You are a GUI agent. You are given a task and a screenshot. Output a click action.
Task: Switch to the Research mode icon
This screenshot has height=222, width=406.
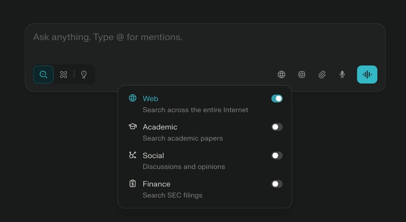tap(64, 74)
